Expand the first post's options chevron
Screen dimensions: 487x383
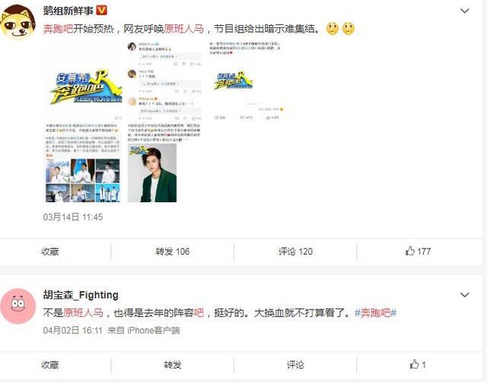click(x=464, y=11)
